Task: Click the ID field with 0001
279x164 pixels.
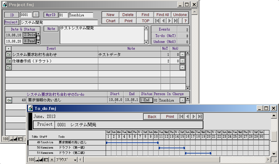Action: (x=26, y=15)
